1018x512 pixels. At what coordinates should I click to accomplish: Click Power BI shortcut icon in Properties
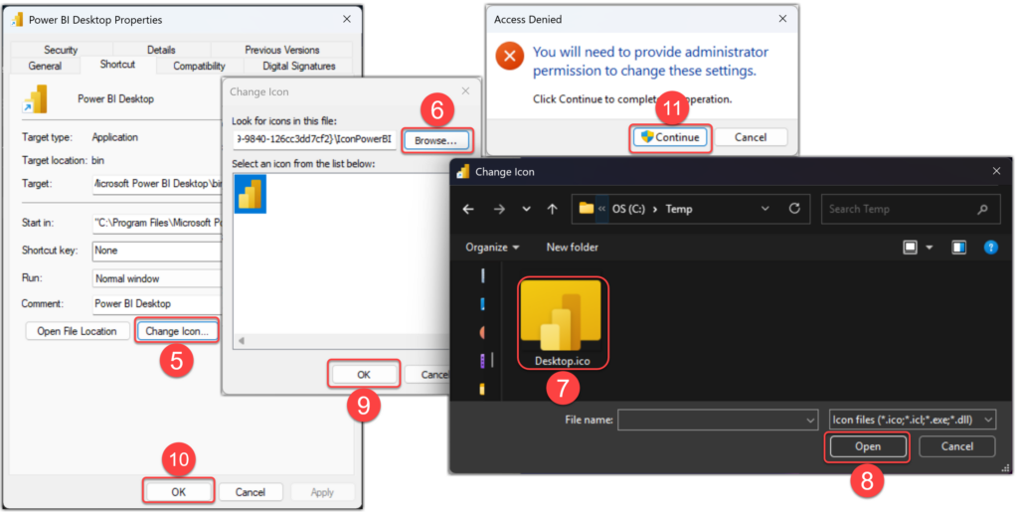point(35,99)
